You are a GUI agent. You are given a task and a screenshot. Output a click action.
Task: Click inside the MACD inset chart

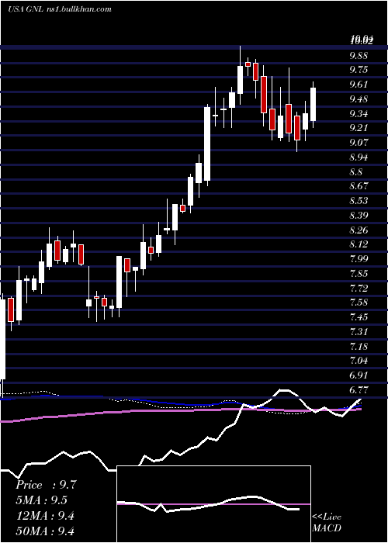pyautogui.click(x=213, y=504)
